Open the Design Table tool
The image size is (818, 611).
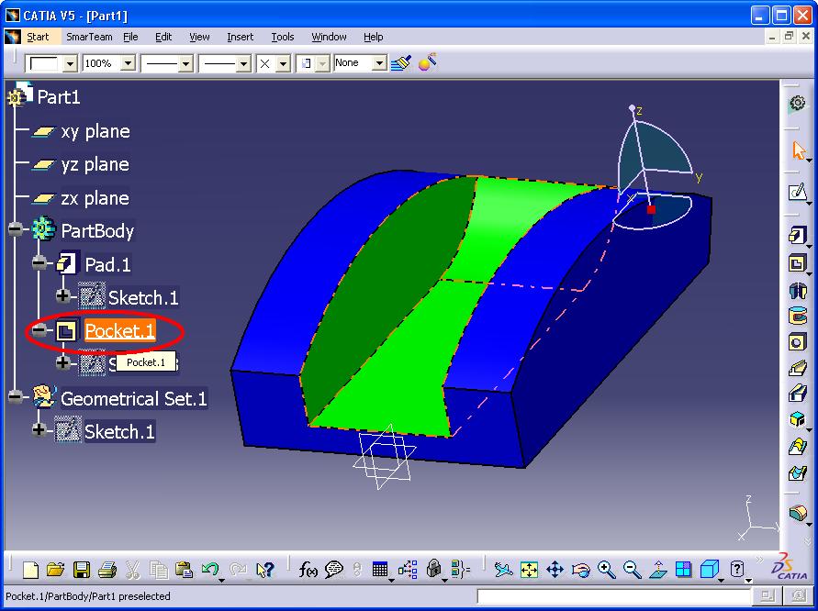tap(380, 570)
